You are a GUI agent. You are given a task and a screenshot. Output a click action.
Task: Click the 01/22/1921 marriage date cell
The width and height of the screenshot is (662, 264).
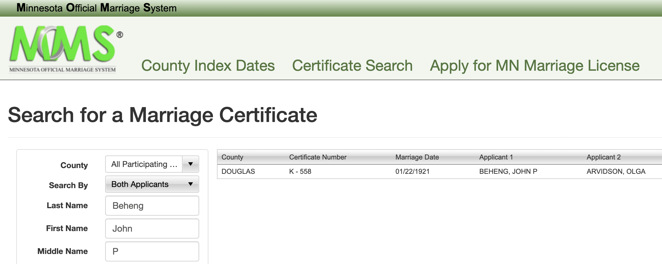[x=412, y=172]
